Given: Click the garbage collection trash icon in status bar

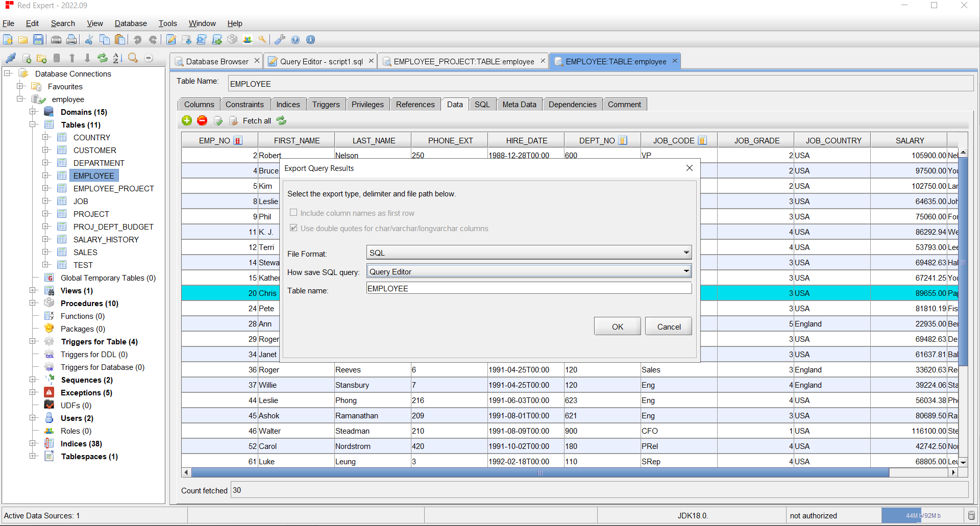Looking at the screenshot, I should tap(971, 515).
